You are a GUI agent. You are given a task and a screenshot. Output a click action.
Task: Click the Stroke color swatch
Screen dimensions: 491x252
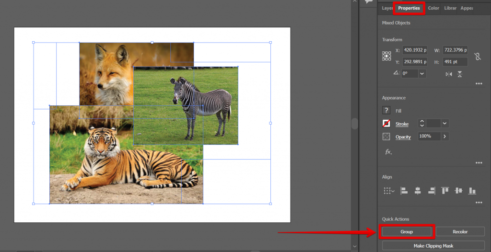pyautogui.click(x=386, y=124)
